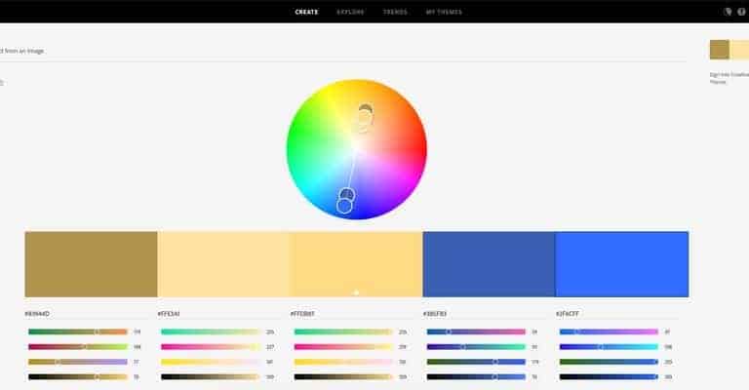Edit the value beside the bright blue column's top slider
The image size is (749, 390).
click(x=667, y=331)
